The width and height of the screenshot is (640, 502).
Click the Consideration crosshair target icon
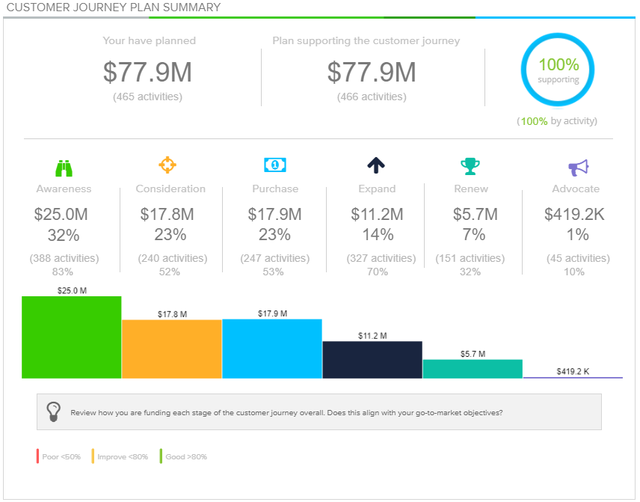tap(167, 165)
